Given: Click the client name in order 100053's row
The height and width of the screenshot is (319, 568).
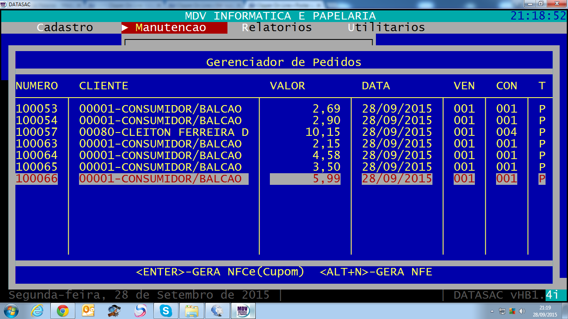Looking at the screenshot, I should coord(161,109).
